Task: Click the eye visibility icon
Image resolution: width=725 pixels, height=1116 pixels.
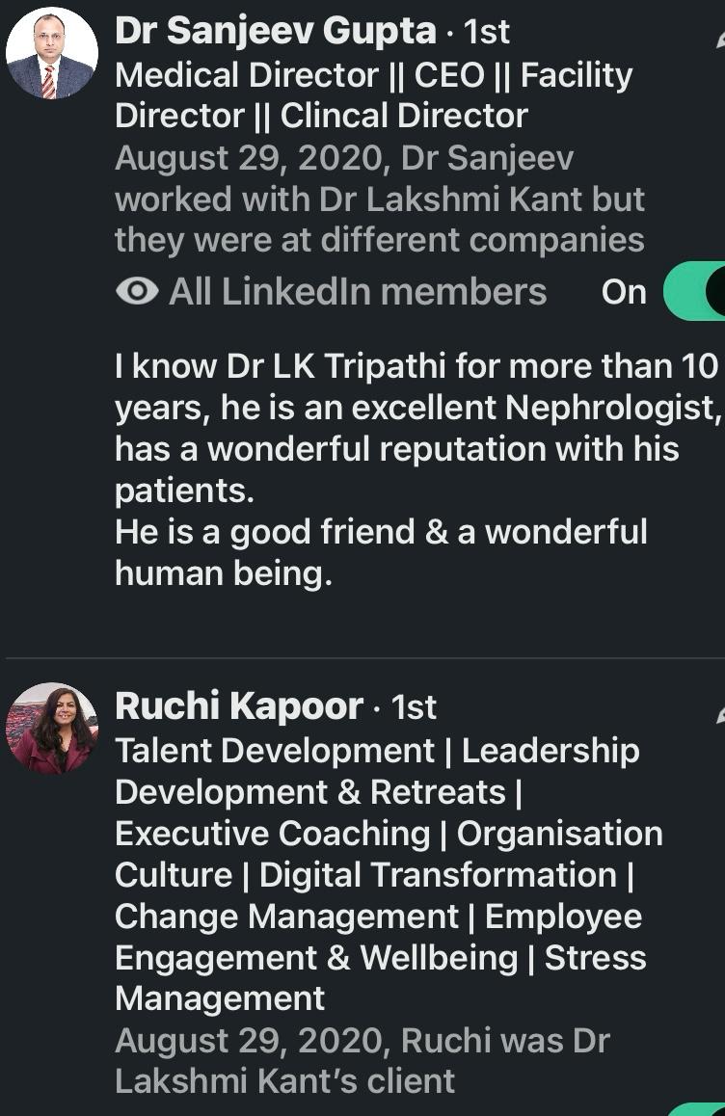Action: pyautogui.click(x=137, y=292)
